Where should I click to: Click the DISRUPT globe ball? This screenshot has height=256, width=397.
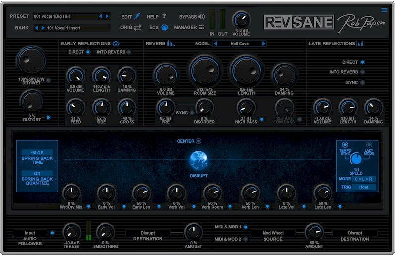pyautogui.click(x=199, y=160)
